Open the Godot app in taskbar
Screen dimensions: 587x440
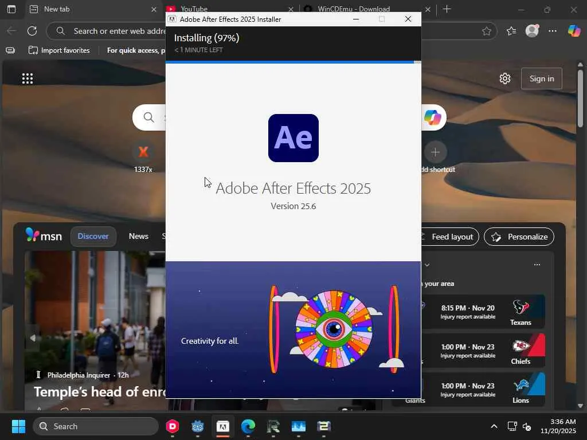pyautogui.click(x=197, y=426)
